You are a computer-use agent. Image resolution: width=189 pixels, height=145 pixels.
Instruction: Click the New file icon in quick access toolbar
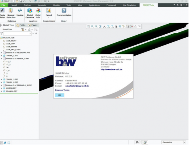(14, 1)
